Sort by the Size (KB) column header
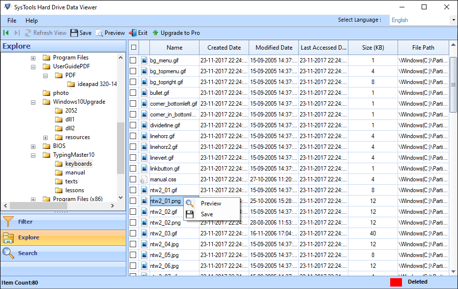Image resolution: width=458 pixels, height=289 pixels. [373, 47]
